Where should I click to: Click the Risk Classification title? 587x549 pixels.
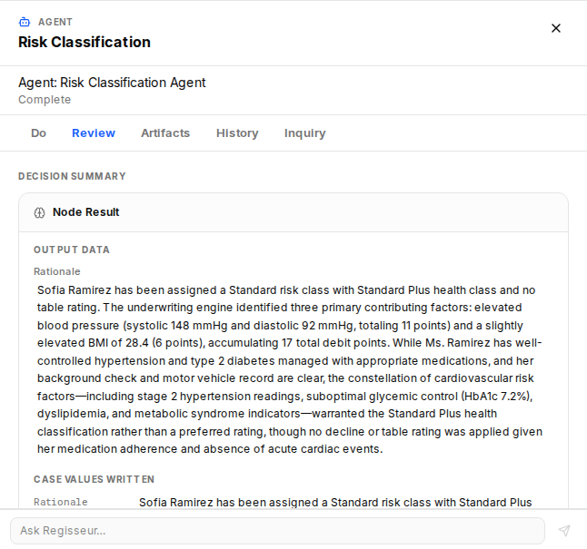[85, 42]
